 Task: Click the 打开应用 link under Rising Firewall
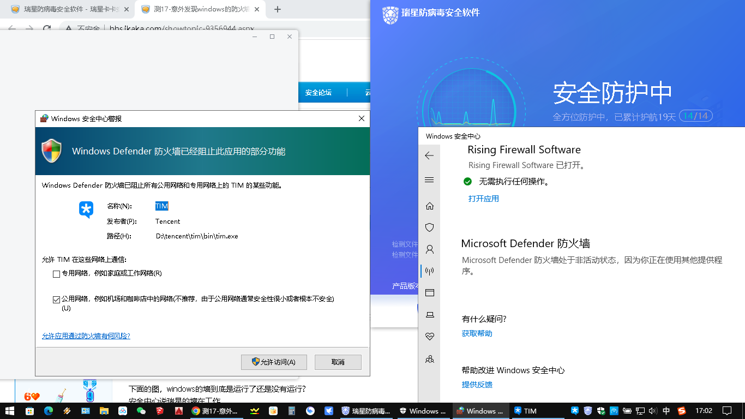(483, 199)
